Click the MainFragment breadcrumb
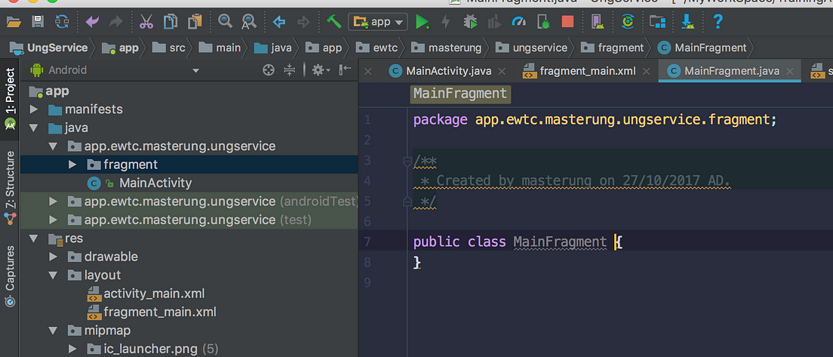The width and height of the screenshot is (833, 357). pyautogui.click(x=702, y=48)
